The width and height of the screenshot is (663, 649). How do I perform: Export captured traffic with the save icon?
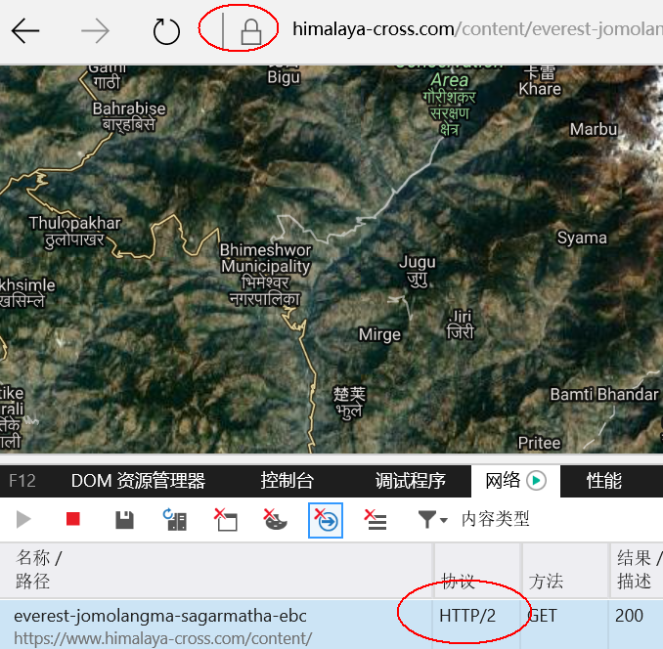pyautogui.click(x=124, y=520)
